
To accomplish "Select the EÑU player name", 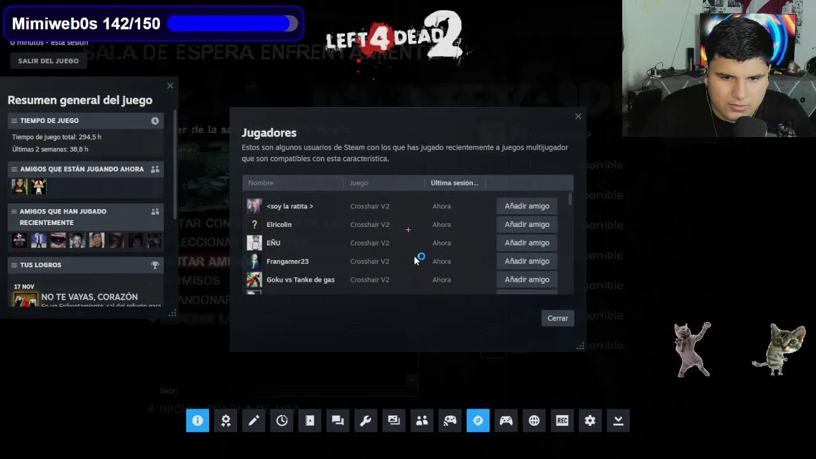I will coord(273,243).
